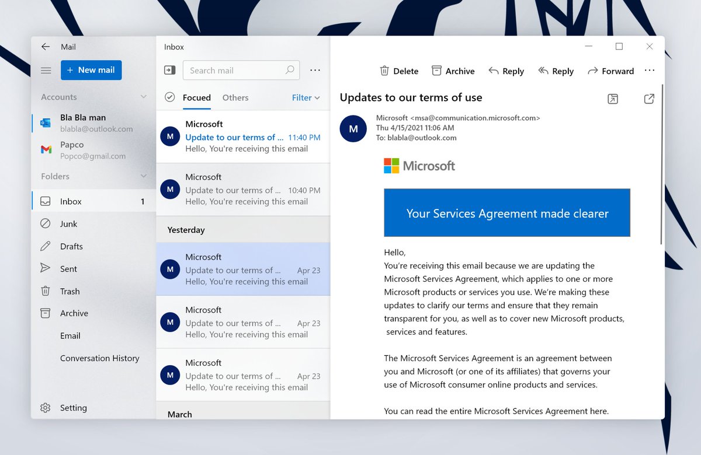701x455 pixels.
Task: Click the Drafts pencil icon
Action: point(46,246)
